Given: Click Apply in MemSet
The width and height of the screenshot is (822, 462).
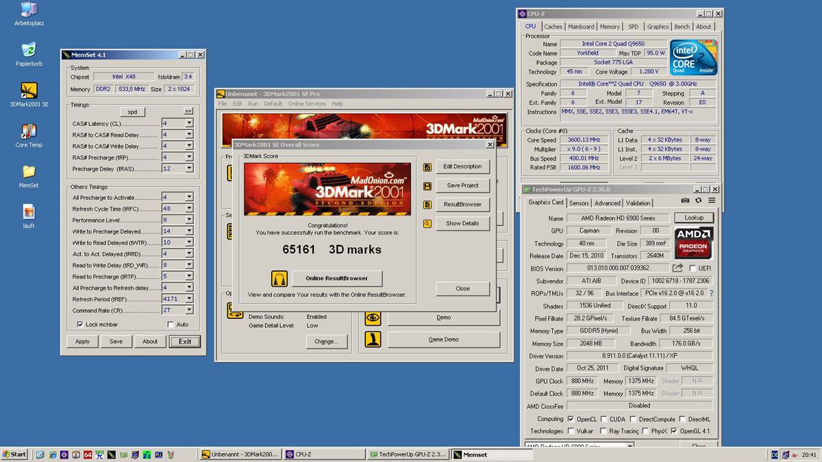Looking at the screenshot, I should 82,342.
